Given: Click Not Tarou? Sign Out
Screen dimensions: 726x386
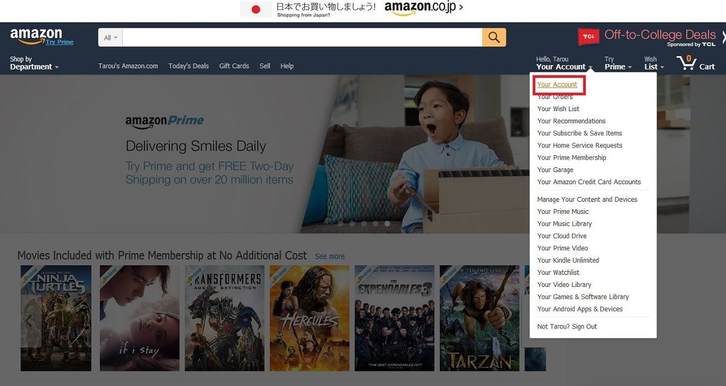Looking at the screenshot, I should coord(567,326).
